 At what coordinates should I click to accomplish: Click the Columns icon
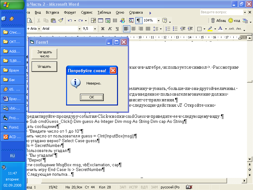pos(115,21)
